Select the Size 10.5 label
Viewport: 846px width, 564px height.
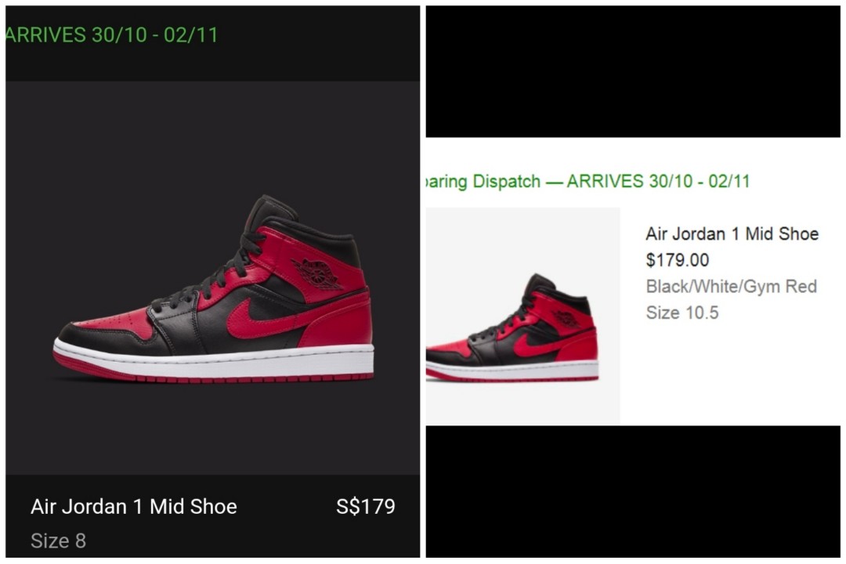tap(682, 313)
